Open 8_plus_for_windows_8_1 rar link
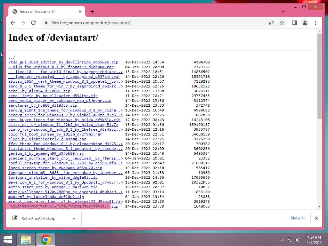Screen dimensions: 328x246 tap(61, 67)
